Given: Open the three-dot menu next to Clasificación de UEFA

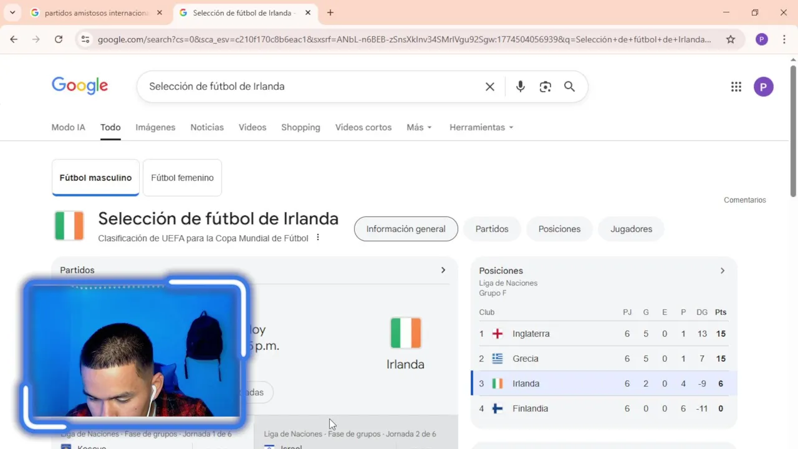Looking at the screenshot, I should pyautogui.click(x=318, y=238).
